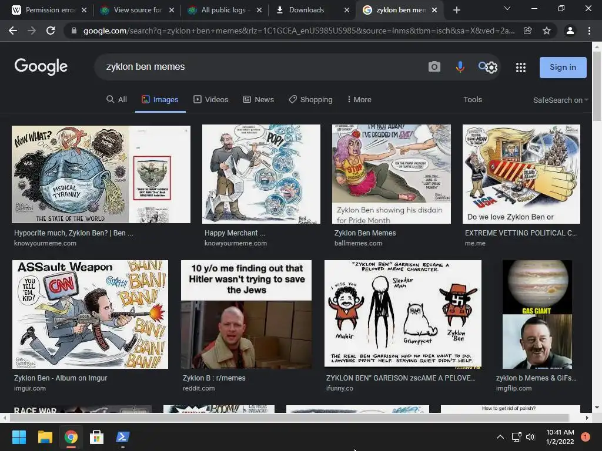
Task: Close the Permission error tab
Action: (x=84, y=10)
